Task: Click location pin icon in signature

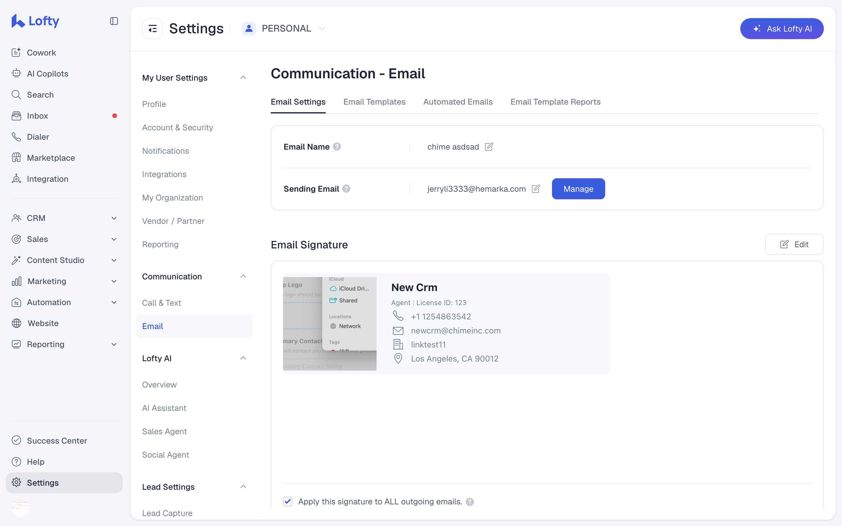Action: pyautogui.click(x=398, y=358)
